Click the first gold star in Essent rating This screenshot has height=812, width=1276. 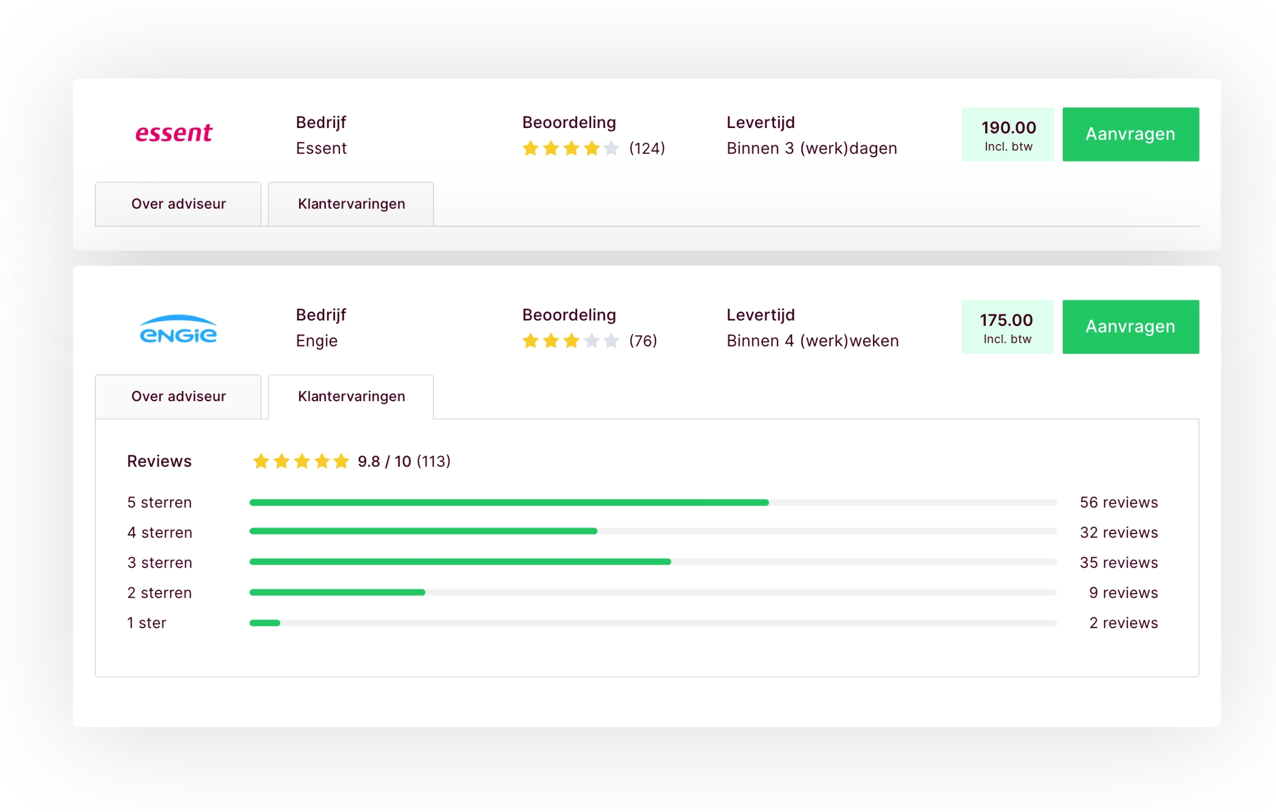[531, 148]
